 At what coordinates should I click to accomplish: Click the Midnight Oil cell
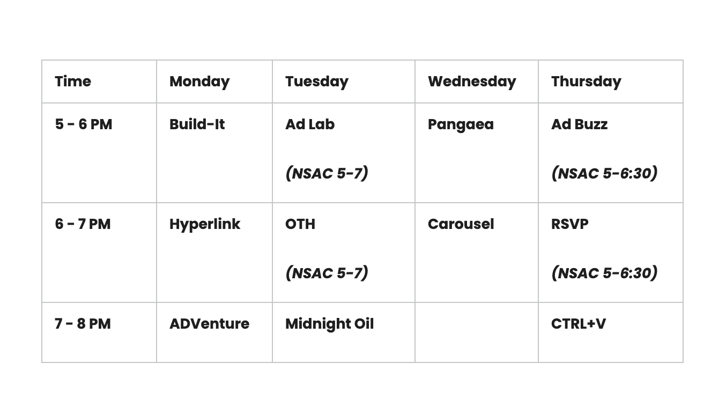coord(344,332)
